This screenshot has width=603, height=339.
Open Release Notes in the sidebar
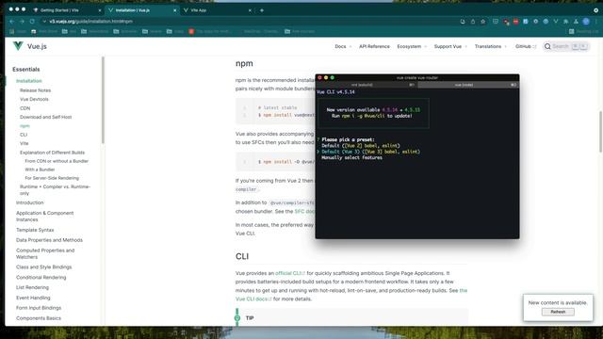36,90
